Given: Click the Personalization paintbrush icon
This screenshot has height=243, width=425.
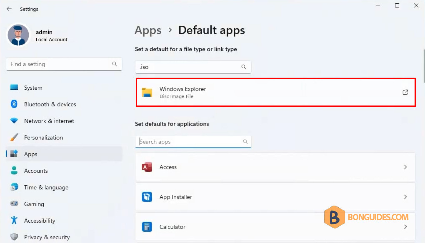Looking at the screenshot, I should click(14, 137).
